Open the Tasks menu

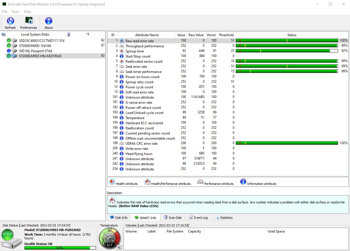pyautogui.click(x=15, y=12)
